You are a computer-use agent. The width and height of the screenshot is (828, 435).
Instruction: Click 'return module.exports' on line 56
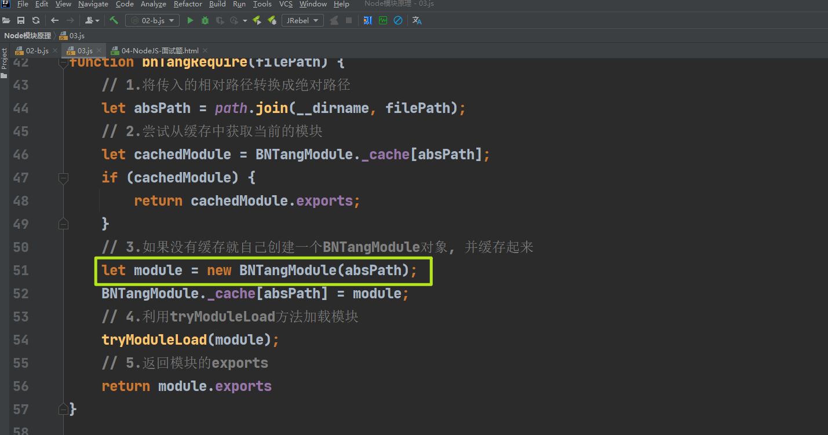(x=187, y=386)
